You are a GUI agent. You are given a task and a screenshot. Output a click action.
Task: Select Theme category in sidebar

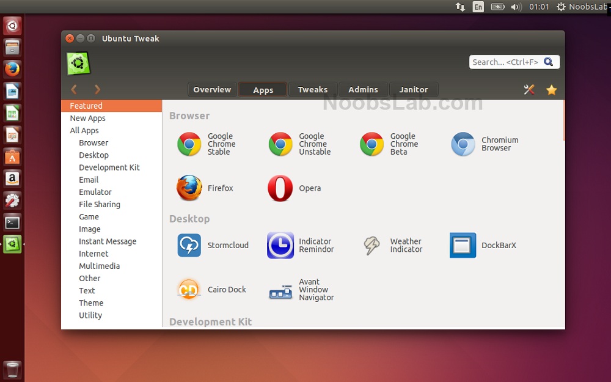[111, 303]
